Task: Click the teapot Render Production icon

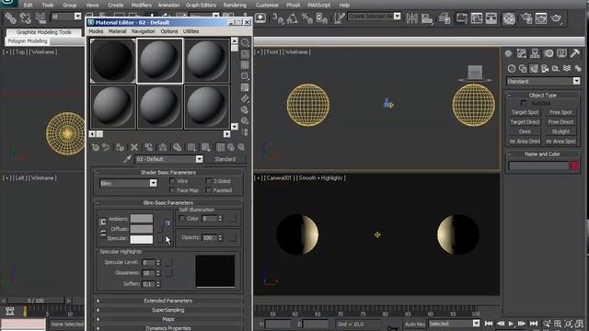Action: point(556,18)
